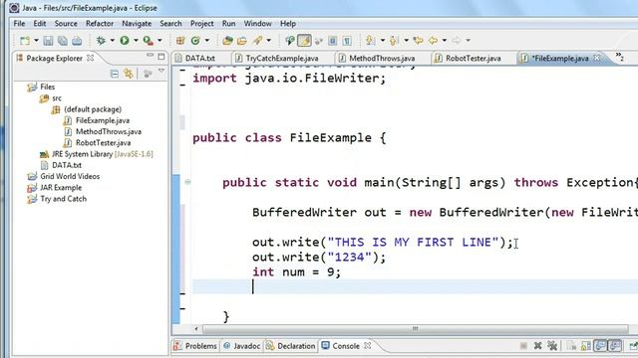The height and width of the screenshot is (358, 638).
Task: Click the Save icon in toolbar
Action: [48, 40]
